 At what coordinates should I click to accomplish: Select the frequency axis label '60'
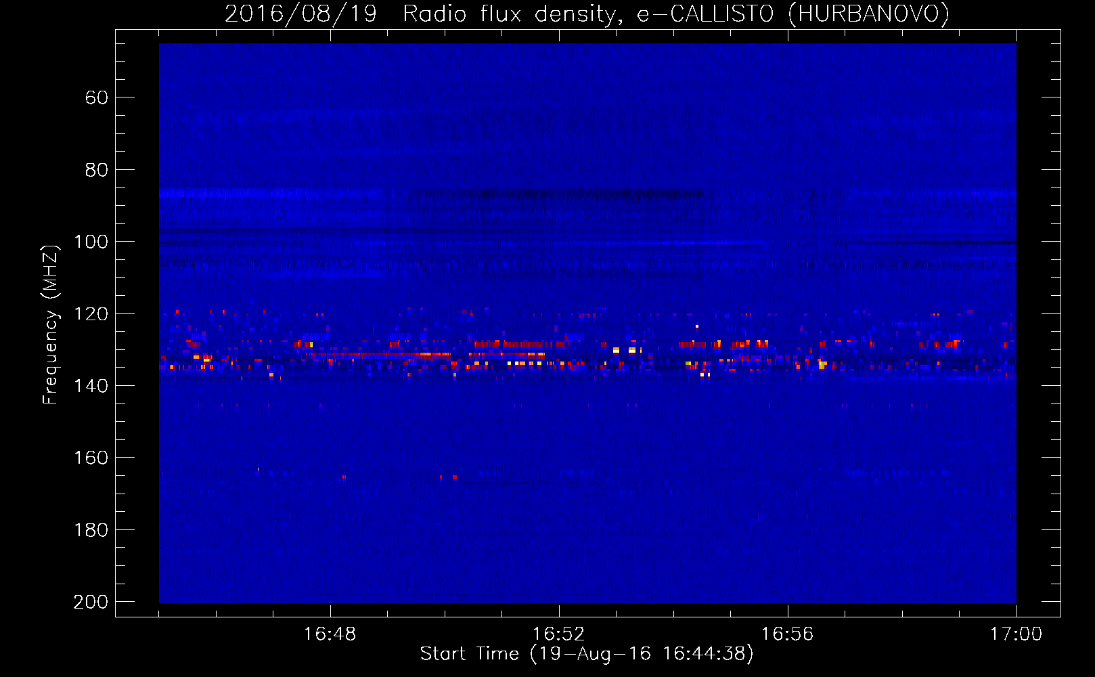coord(97,97)
